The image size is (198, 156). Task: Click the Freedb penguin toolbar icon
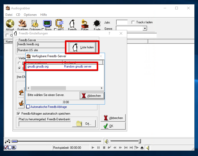(x=72, y=24)
